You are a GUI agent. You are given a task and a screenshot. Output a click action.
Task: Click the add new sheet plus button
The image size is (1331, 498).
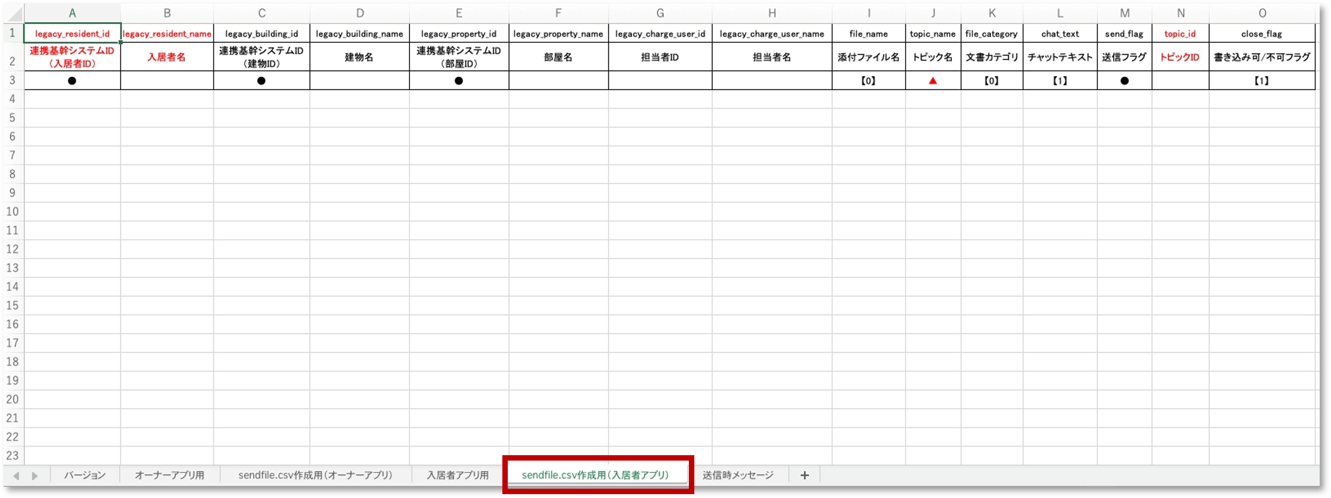pyautogui.click(x=805, y=475)
